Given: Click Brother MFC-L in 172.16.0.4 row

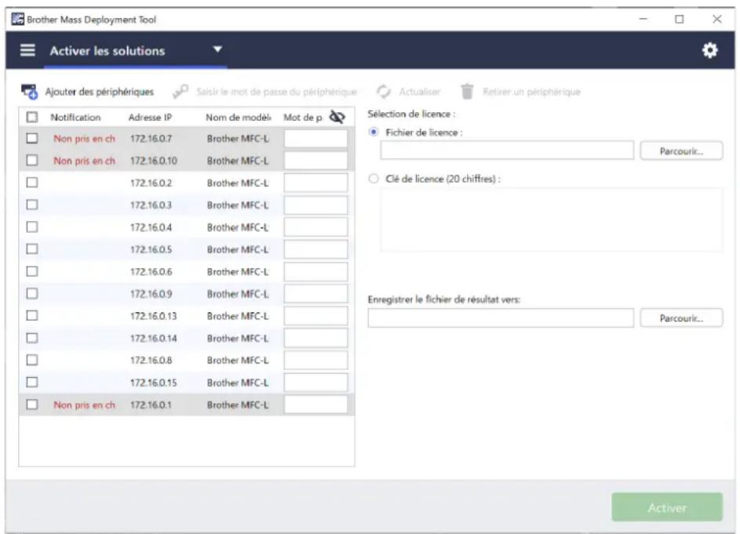Looking at the screenshot, I should tap(238, 227).
